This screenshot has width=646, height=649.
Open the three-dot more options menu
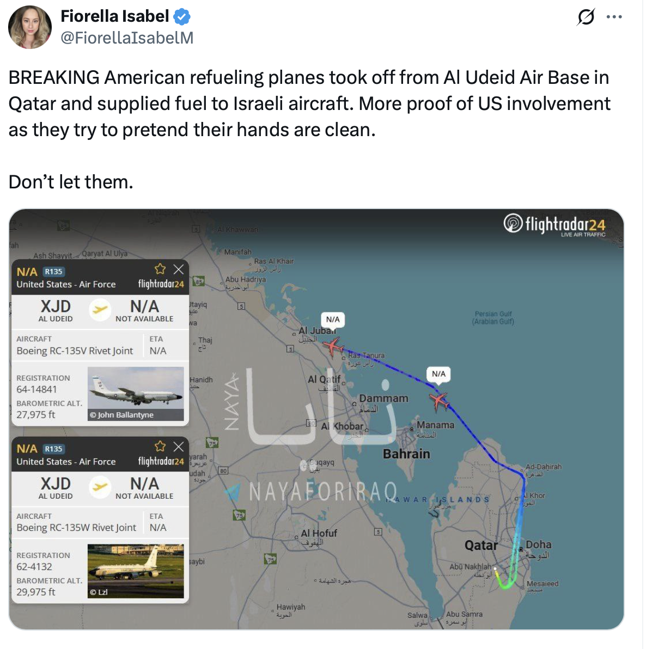click(x=614, y=17)
